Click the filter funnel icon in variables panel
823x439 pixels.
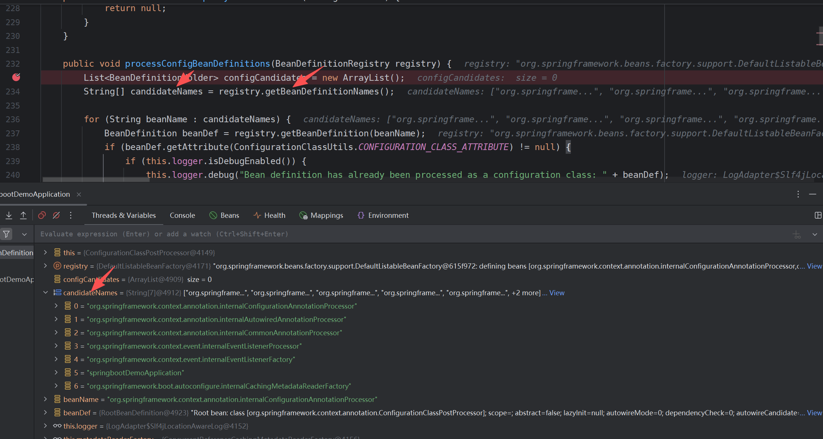point(6,234)
